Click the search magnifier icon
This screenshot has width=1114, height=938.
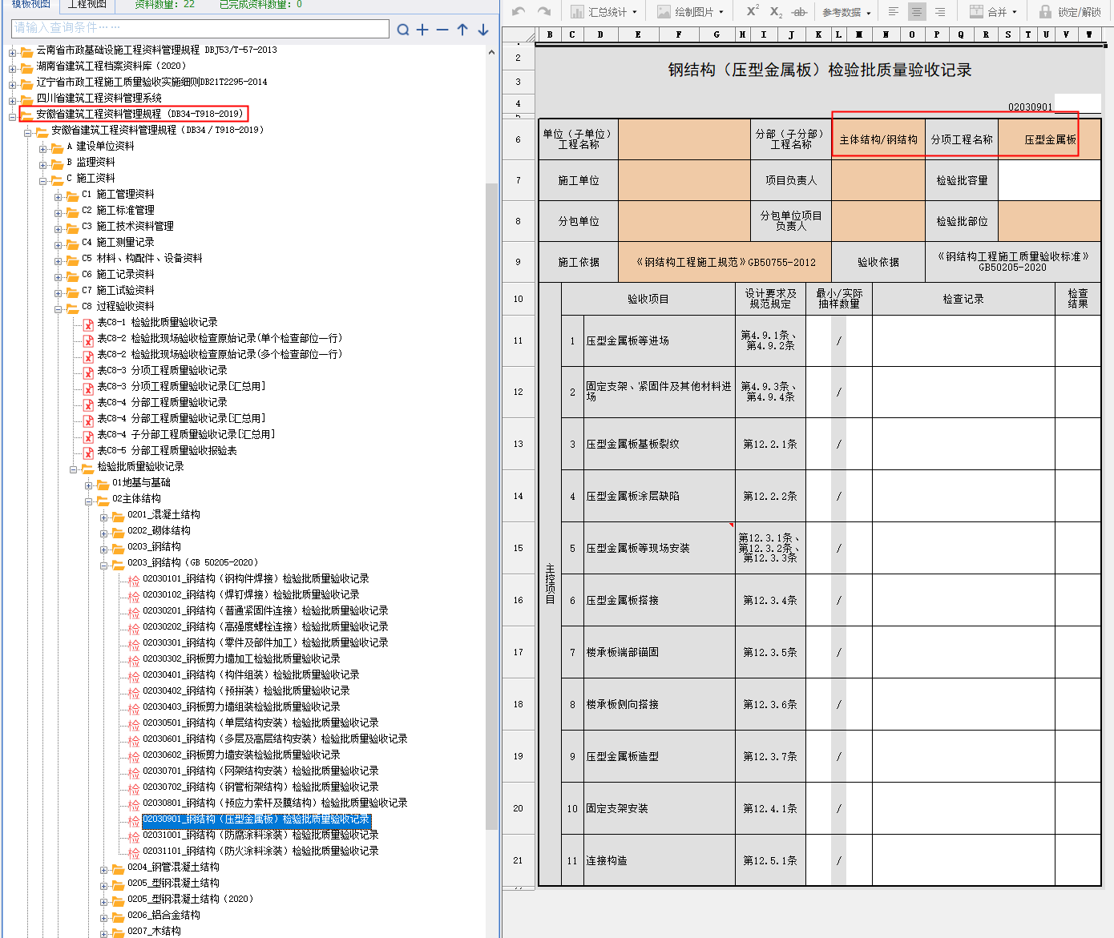[403, 30]
